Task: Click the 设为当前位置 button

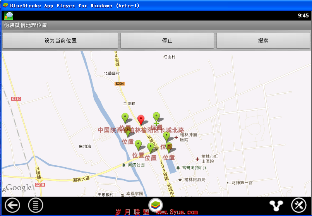Action: tap(60, 41)
